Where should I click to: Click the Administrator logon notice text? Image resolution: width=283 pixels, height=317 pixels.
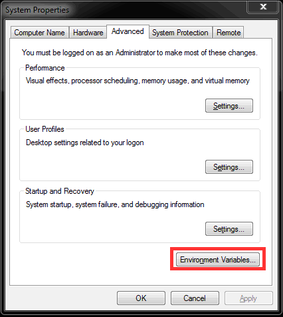(140, 53)
